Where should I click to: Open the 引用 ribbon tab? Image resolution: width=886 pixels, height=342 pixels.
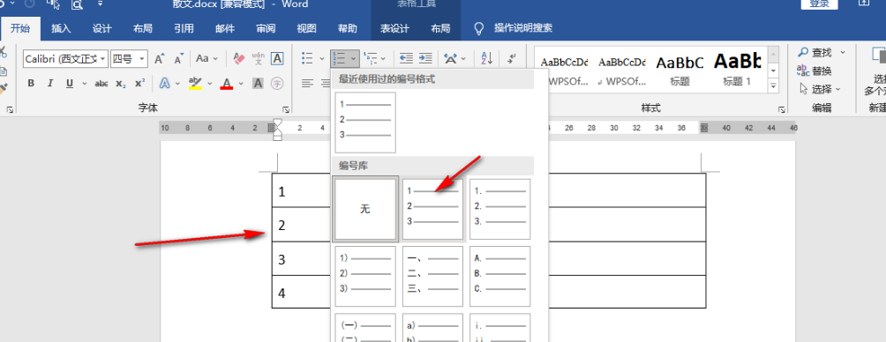pyautogui.click(x=184, y=29)
